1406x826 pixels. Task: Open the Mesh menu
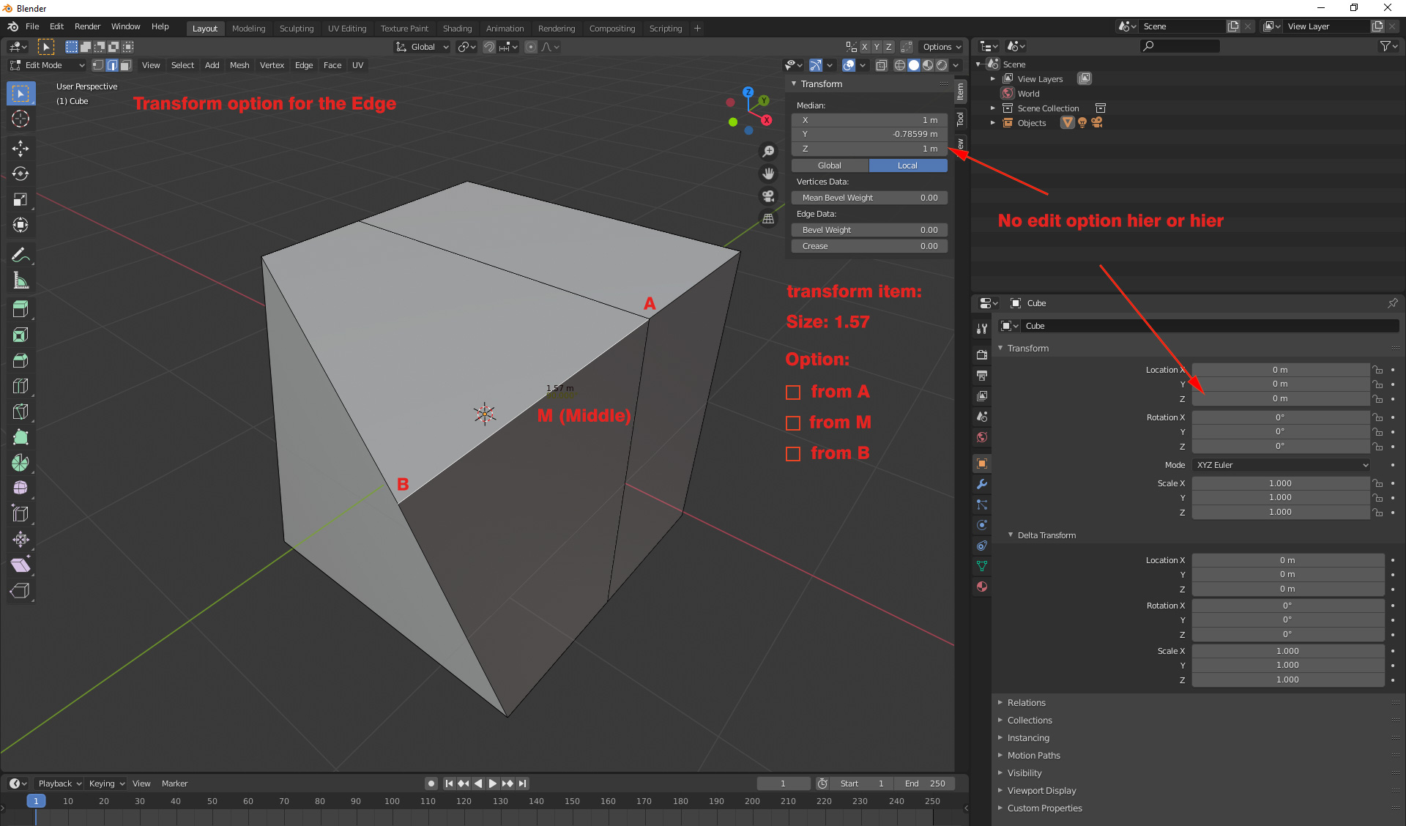239,65
